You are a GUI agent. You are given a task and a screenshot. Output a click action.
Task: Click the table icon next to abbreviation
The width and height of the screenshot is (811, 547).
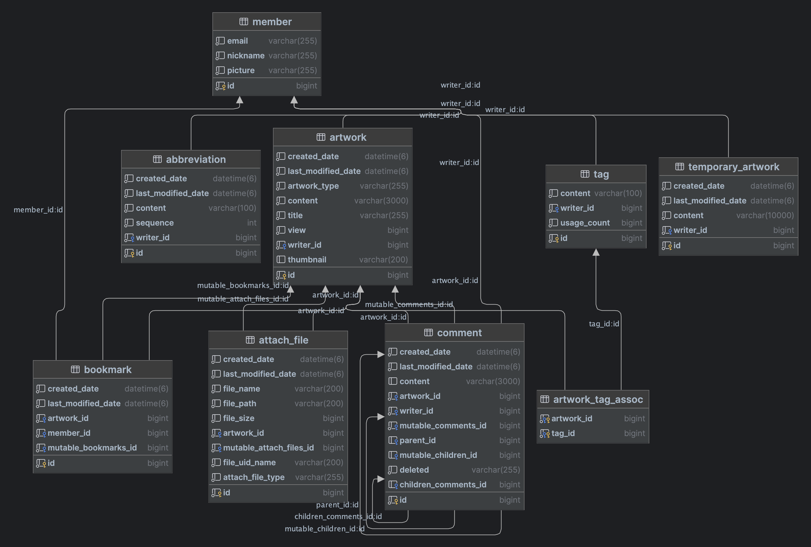pyautogui.click(x=157, y=159)
